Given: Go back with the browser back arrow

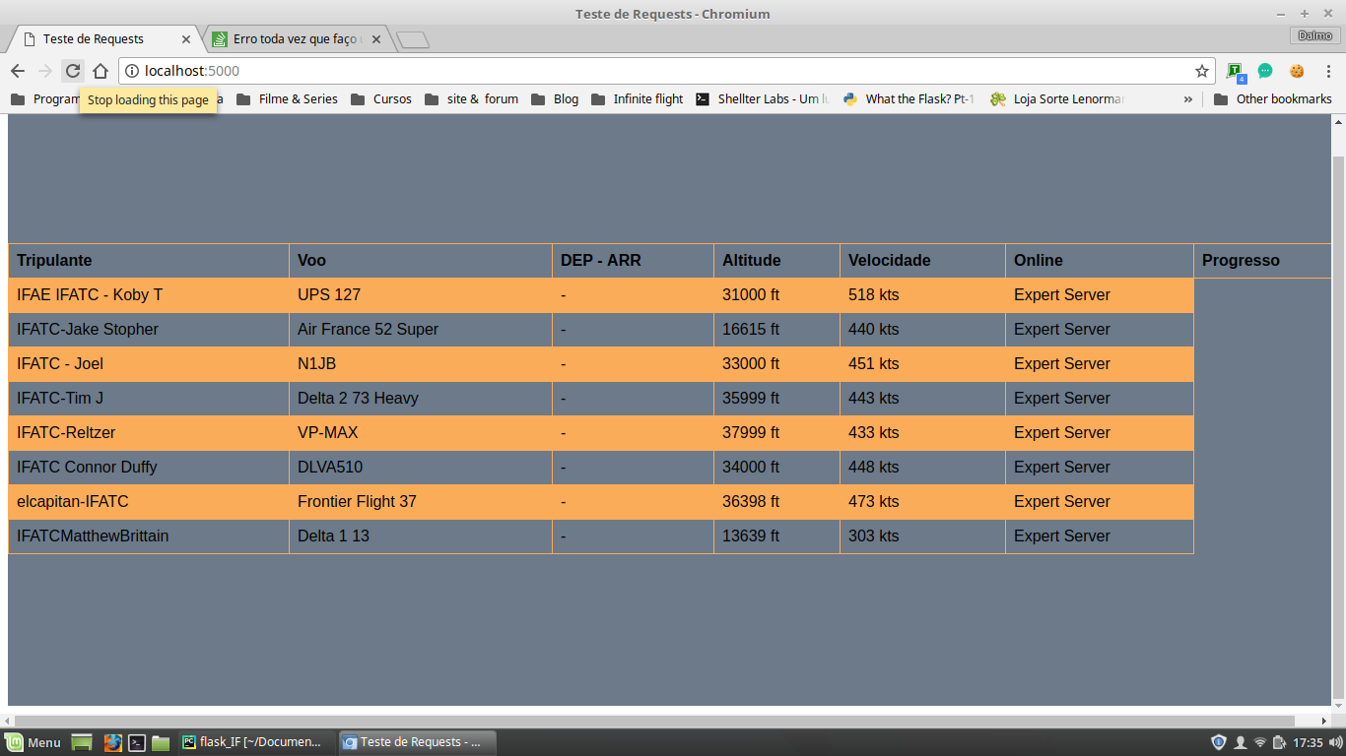Looking at the screenshot, I should (18, 71).
